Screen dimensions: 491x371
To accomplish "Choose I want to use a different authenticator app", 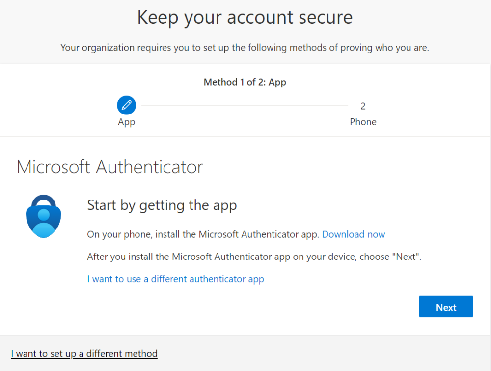I will coord(175,279).
